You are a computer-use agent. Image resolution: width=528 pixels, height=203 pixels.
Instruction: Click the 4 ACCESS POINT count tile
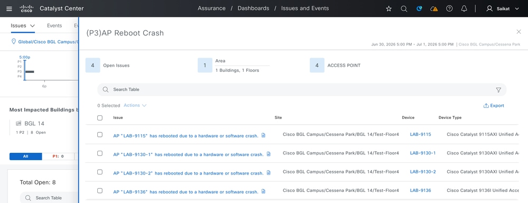pos(317,66)
